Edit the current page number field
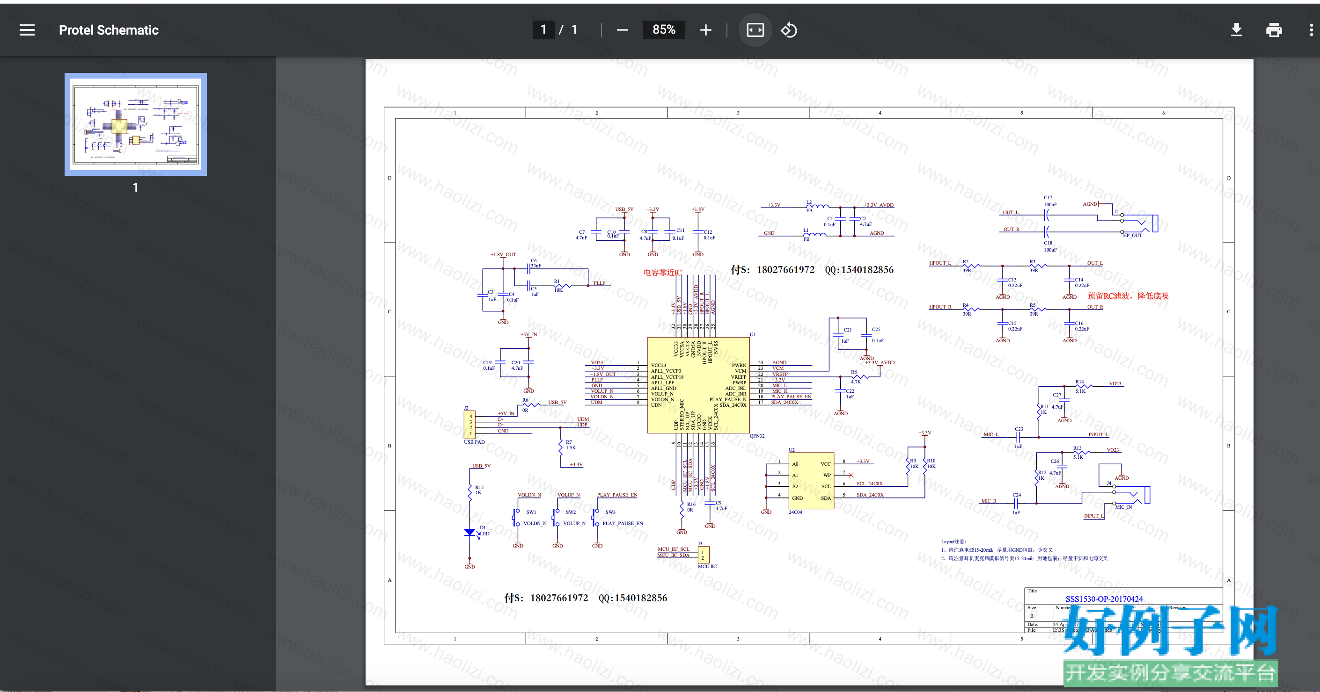The width and height of the screenshot is (1320, 692). 543,29
